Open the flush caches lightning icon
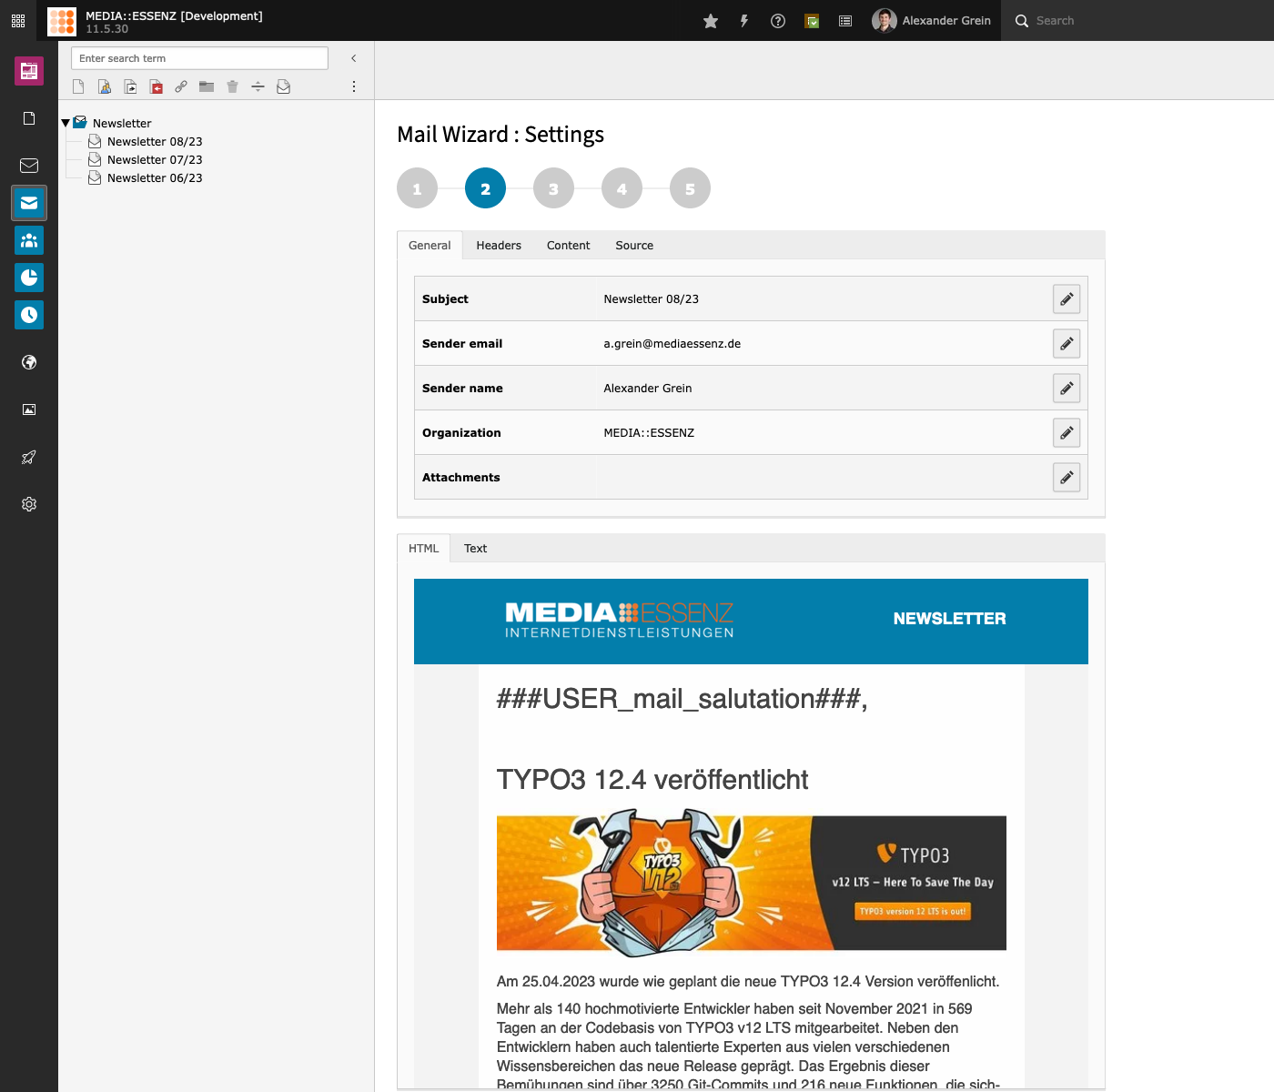Image resolution: width=1274 pixels, height=1092 pixels. 744,21
